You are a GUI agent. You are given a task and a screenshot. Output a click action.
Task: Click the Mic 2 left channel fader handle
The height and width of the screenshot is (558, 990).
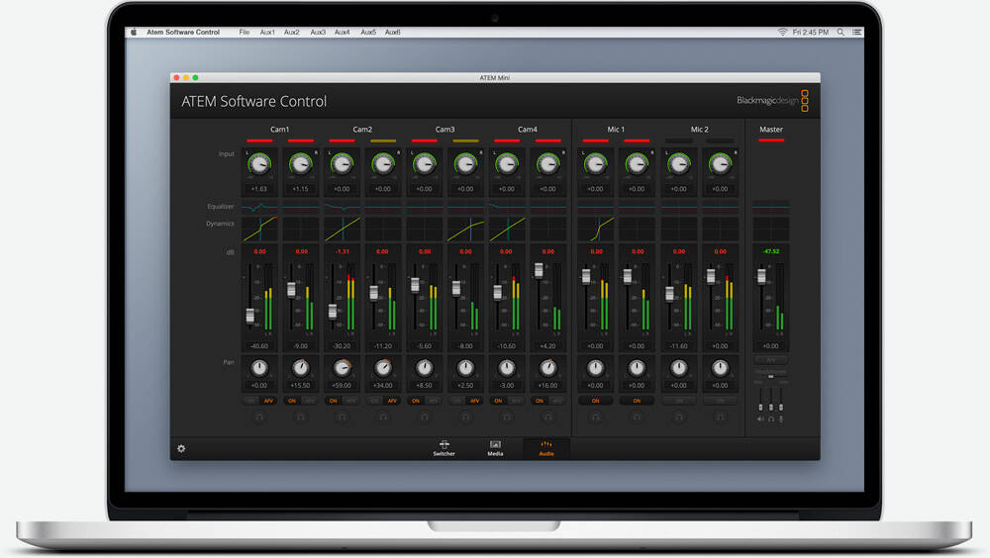point(669,294)
